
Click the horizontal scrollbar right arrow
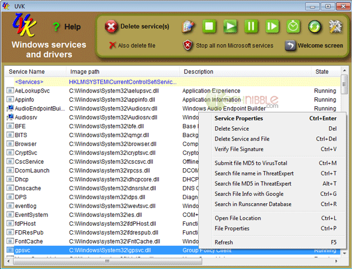(x=336, y=261)
